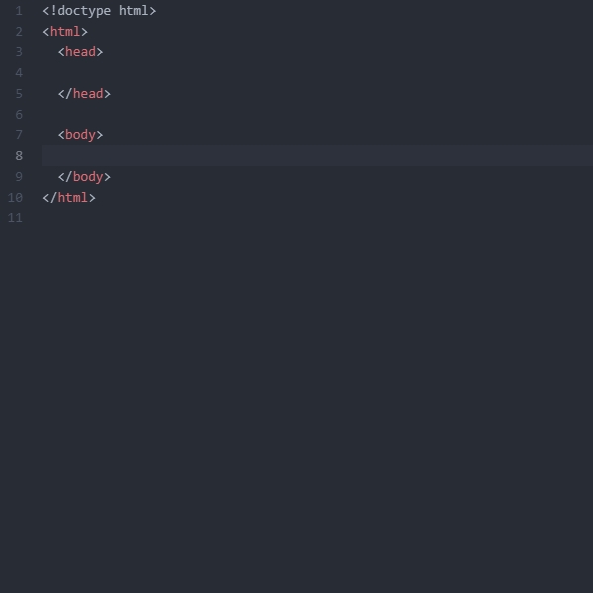This screenshot has width=593, height=593.
Task: Click the closing body tag
Action: point(84,177)
